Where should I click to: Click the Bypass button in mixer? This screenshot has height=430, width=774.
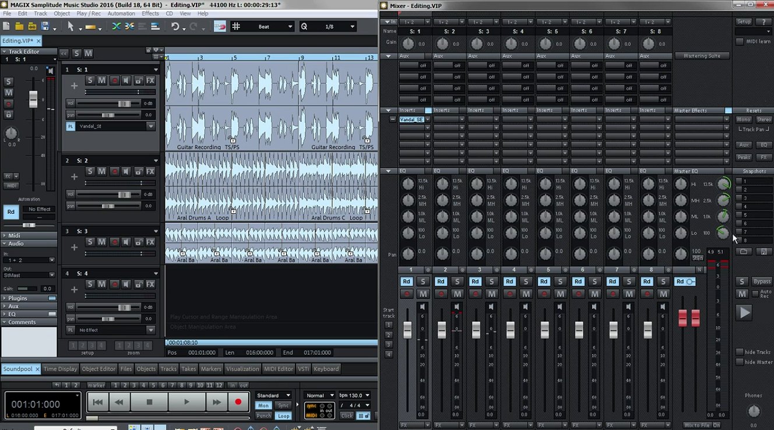pos(762,281)
